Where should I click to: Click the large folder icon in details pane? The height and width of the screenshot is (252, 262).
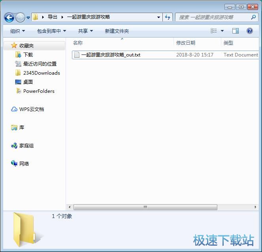25,229
